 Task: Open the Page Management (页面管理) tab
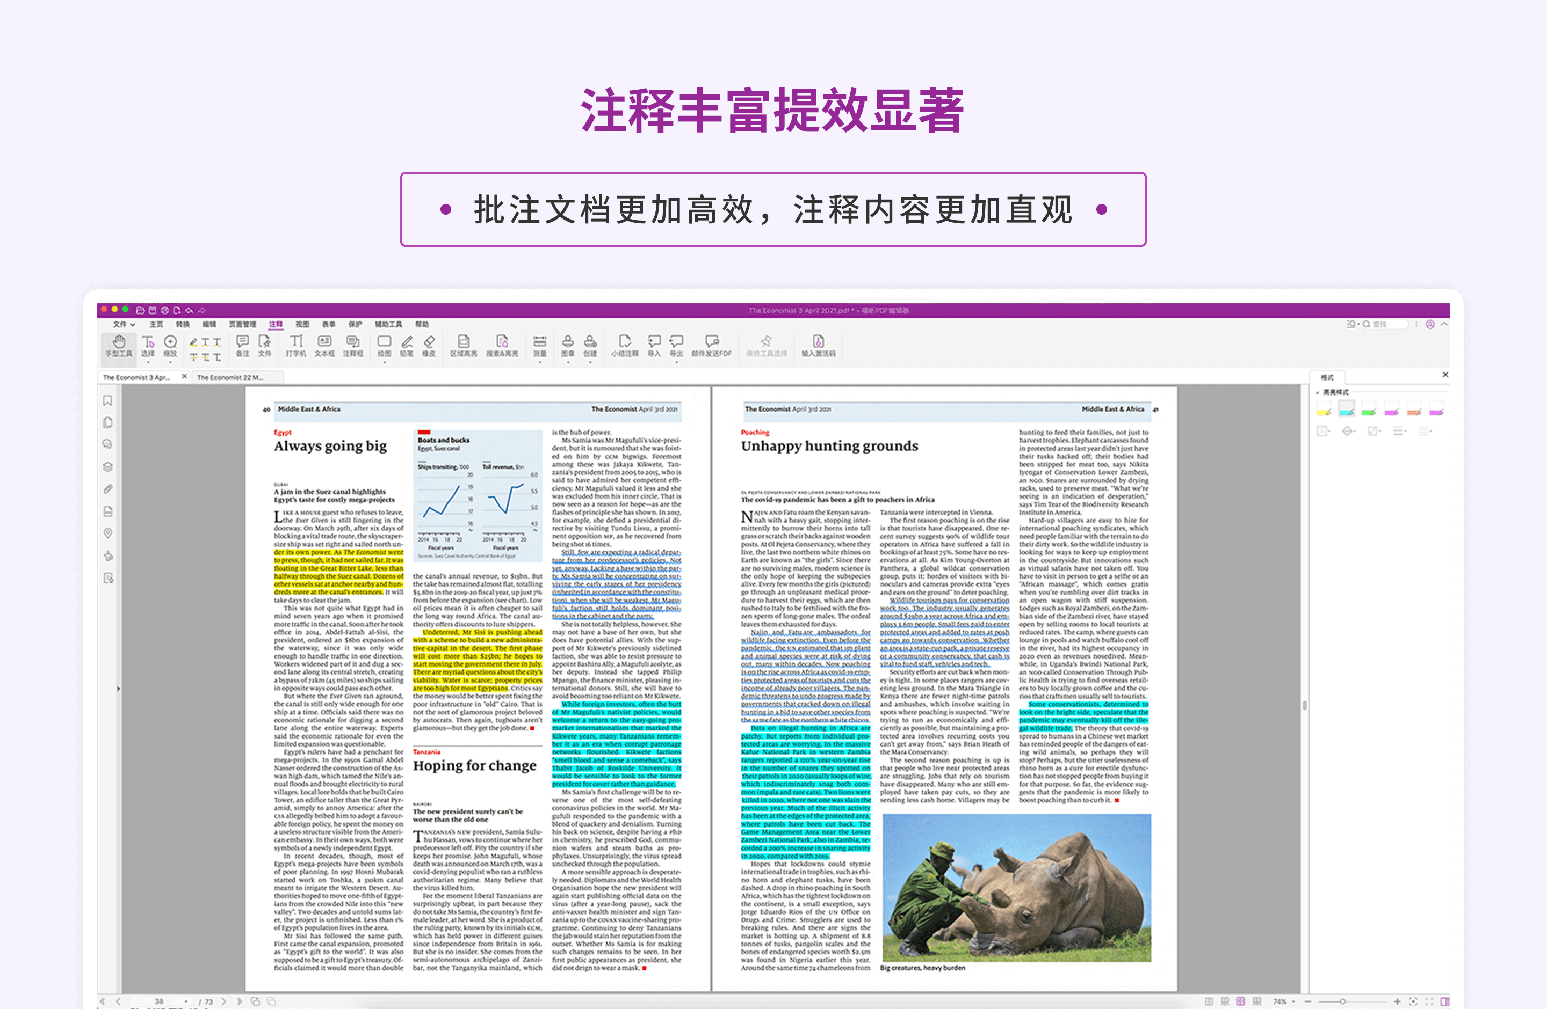tap(242, 324)
